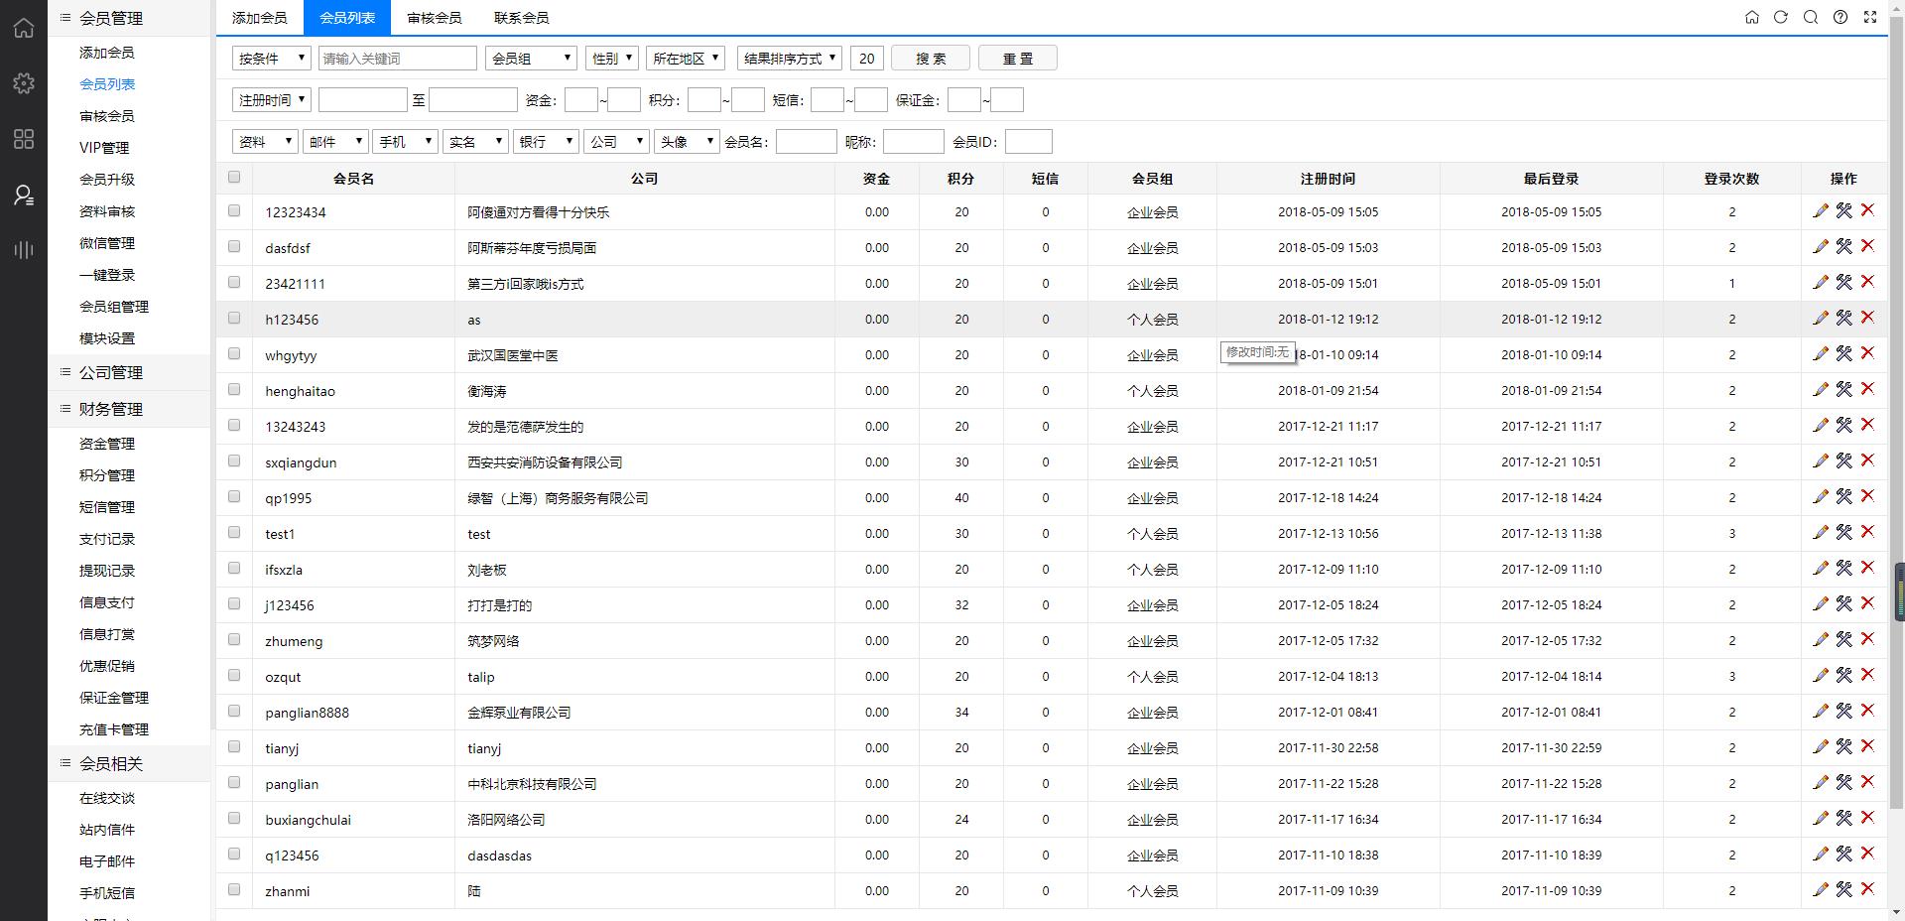Click the keyword search input field
Screen dimensions: 1905x921
click(x=398, y=59)
